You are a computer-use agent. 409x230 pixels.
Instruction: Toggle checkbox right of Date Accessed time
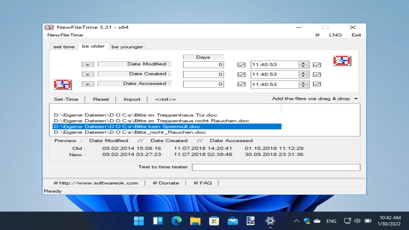tap(317, 84)
